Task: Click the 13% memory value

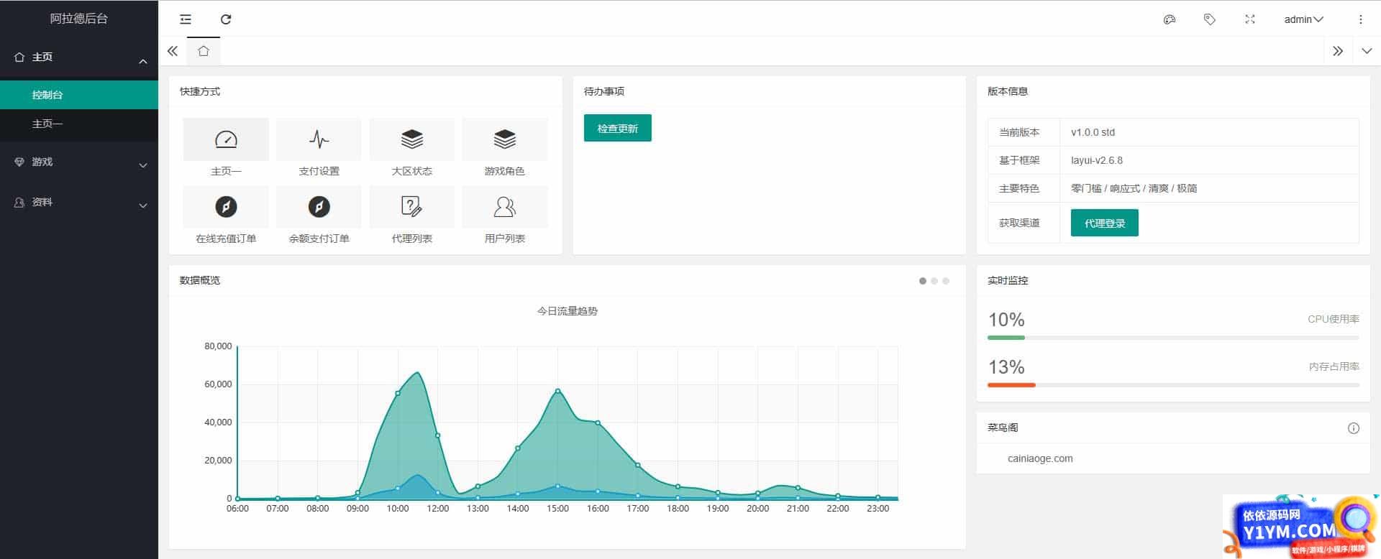Action: 1006,367
